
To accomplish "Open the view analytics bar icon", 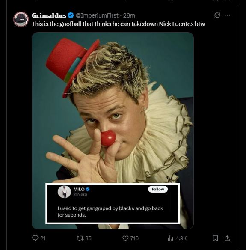I will click(170, 238).
